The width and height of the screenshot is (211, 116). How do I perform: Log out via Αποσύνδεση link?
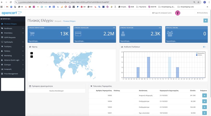[202, 13]
